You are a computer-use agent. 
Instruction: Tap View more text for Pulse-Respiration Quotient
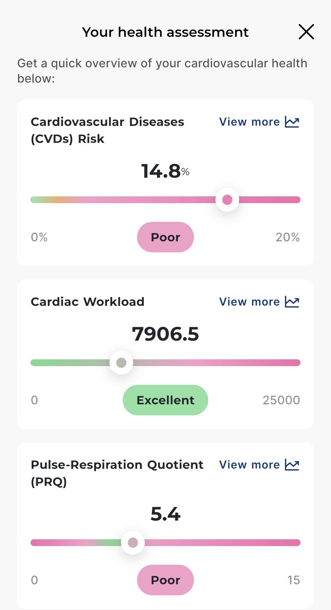pyautogui.click(x=249, y=465)
